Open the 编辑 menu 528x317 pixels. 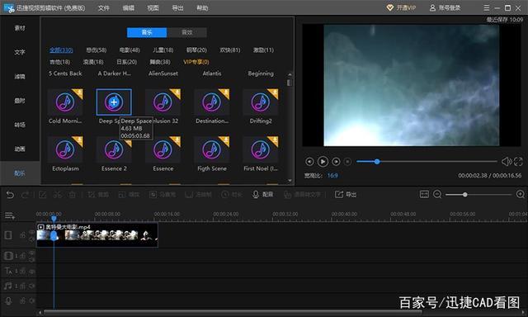(129, 7)
